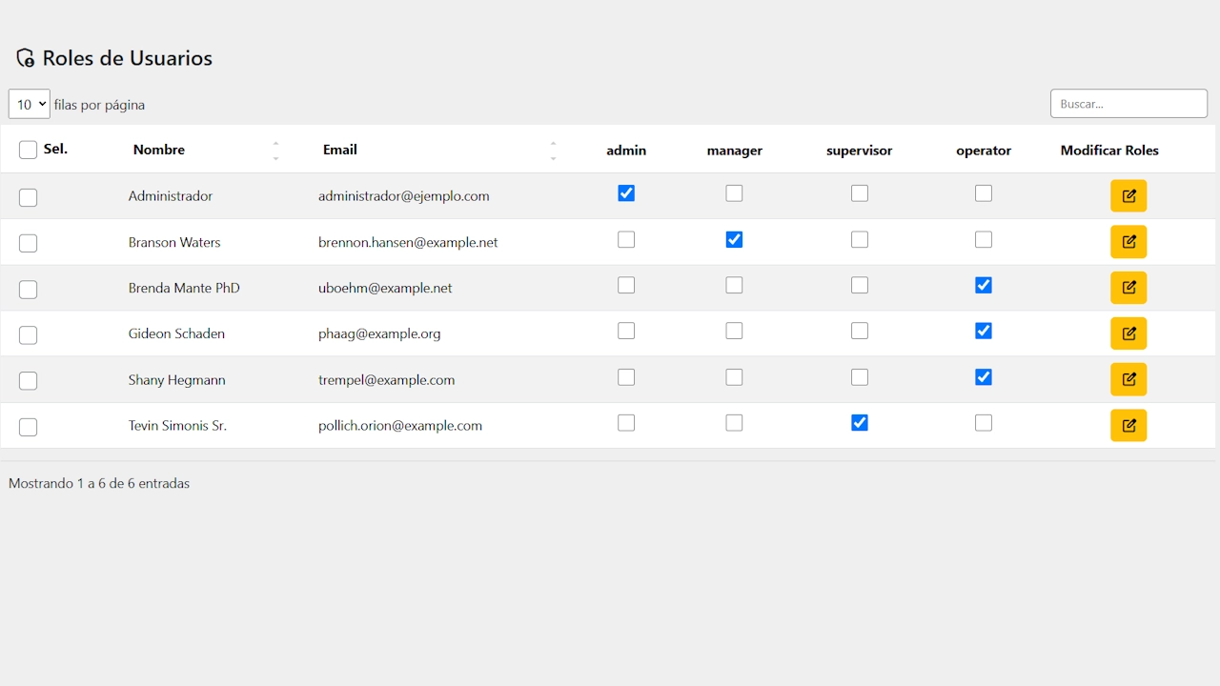Edit Tevin Simonis Sr. roles
This screenshot has width=1220, height=686.
tap(1128, 425)
